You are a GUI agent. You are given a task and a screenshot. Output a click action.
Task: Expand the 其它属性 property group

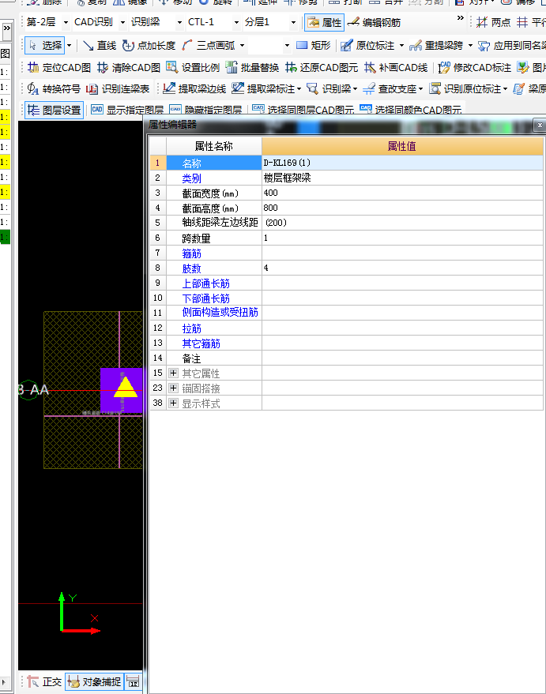(173, 373)
